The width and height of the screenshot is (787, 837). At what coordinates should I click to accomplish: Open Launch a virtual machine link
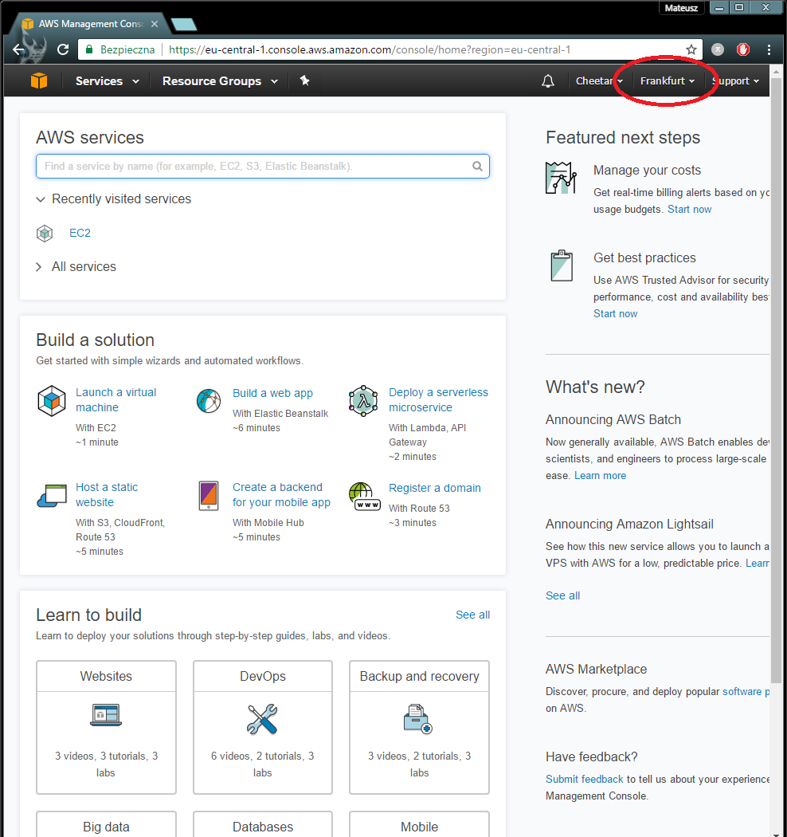point(116,400)
